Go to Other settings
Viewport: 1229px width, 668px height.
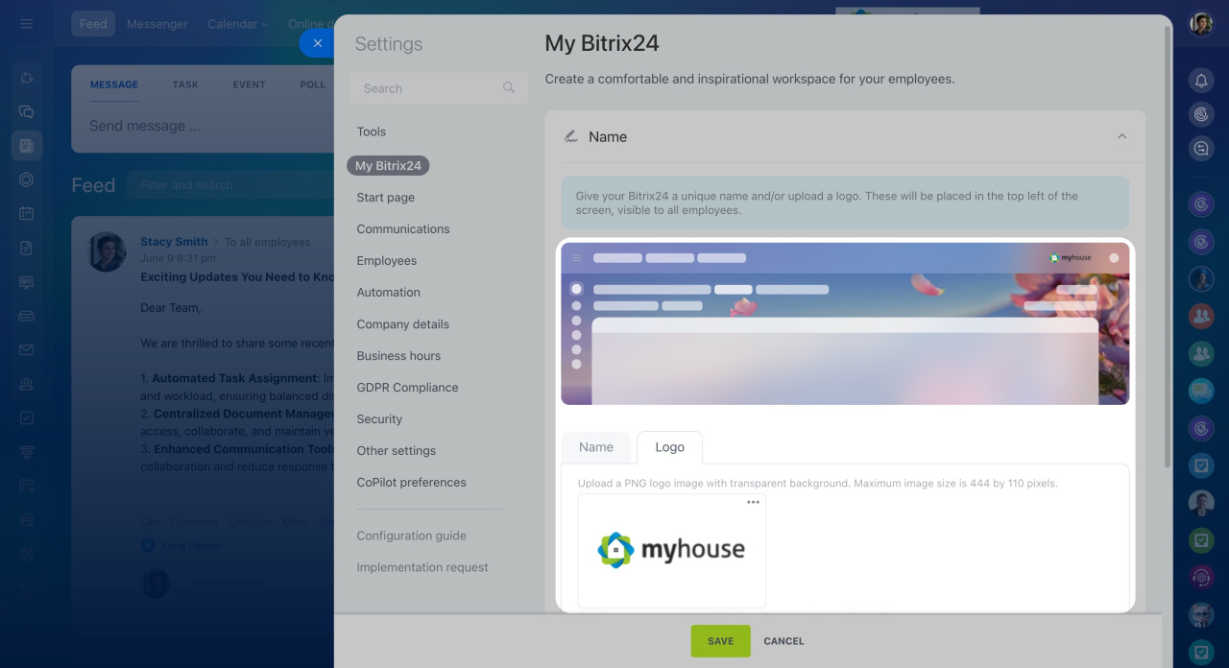coord(397,451)
